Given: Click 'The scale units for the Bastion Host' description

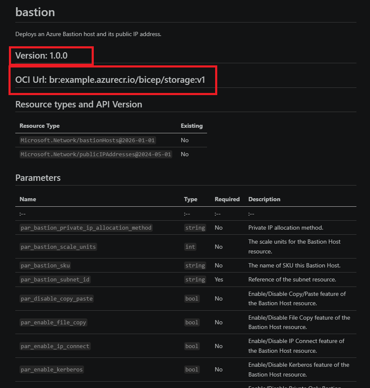Looking at the screenshot, I should coord(294,247).
